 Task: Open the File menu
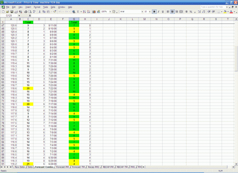(x=8, y=7)
